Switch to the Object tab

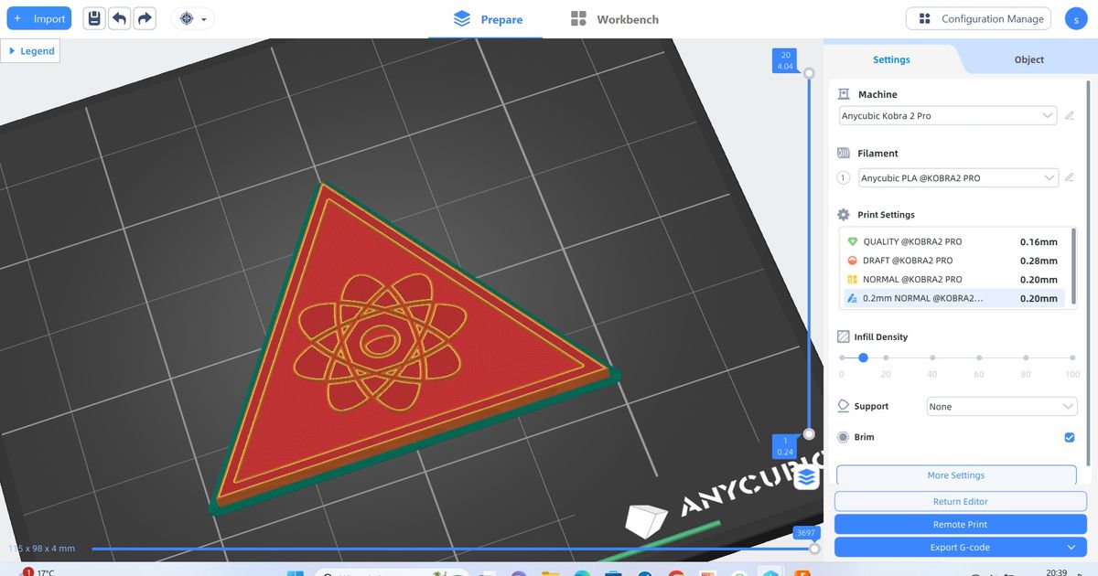pyautogui.click(x=1028, y=59)
